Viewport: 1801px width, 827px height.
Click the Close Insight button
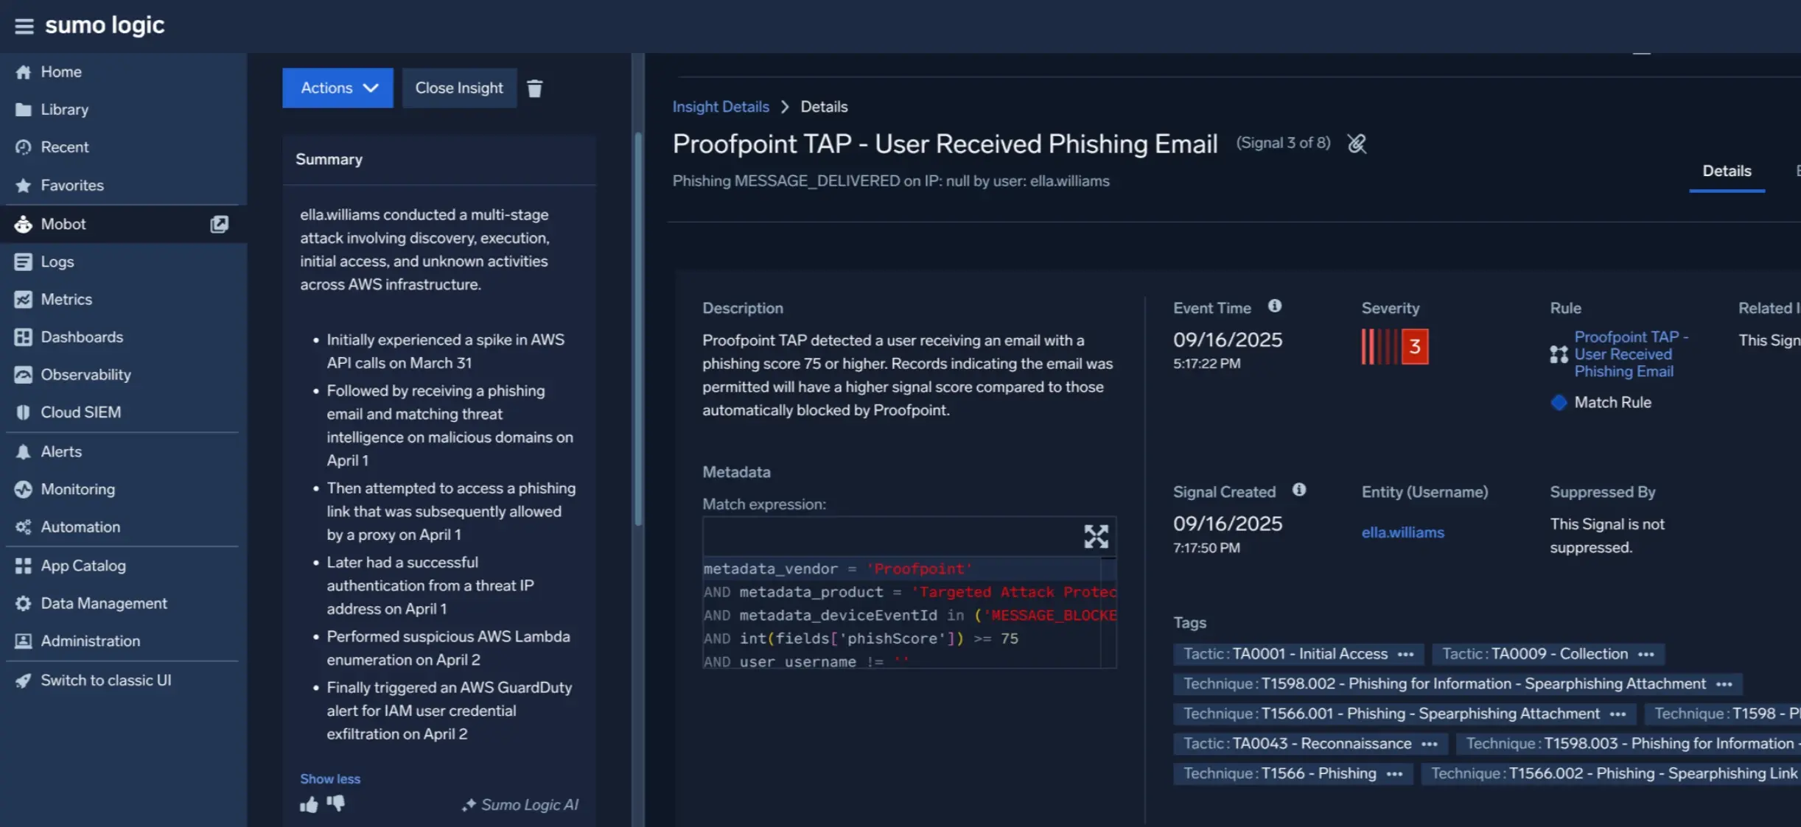point(459,88)
